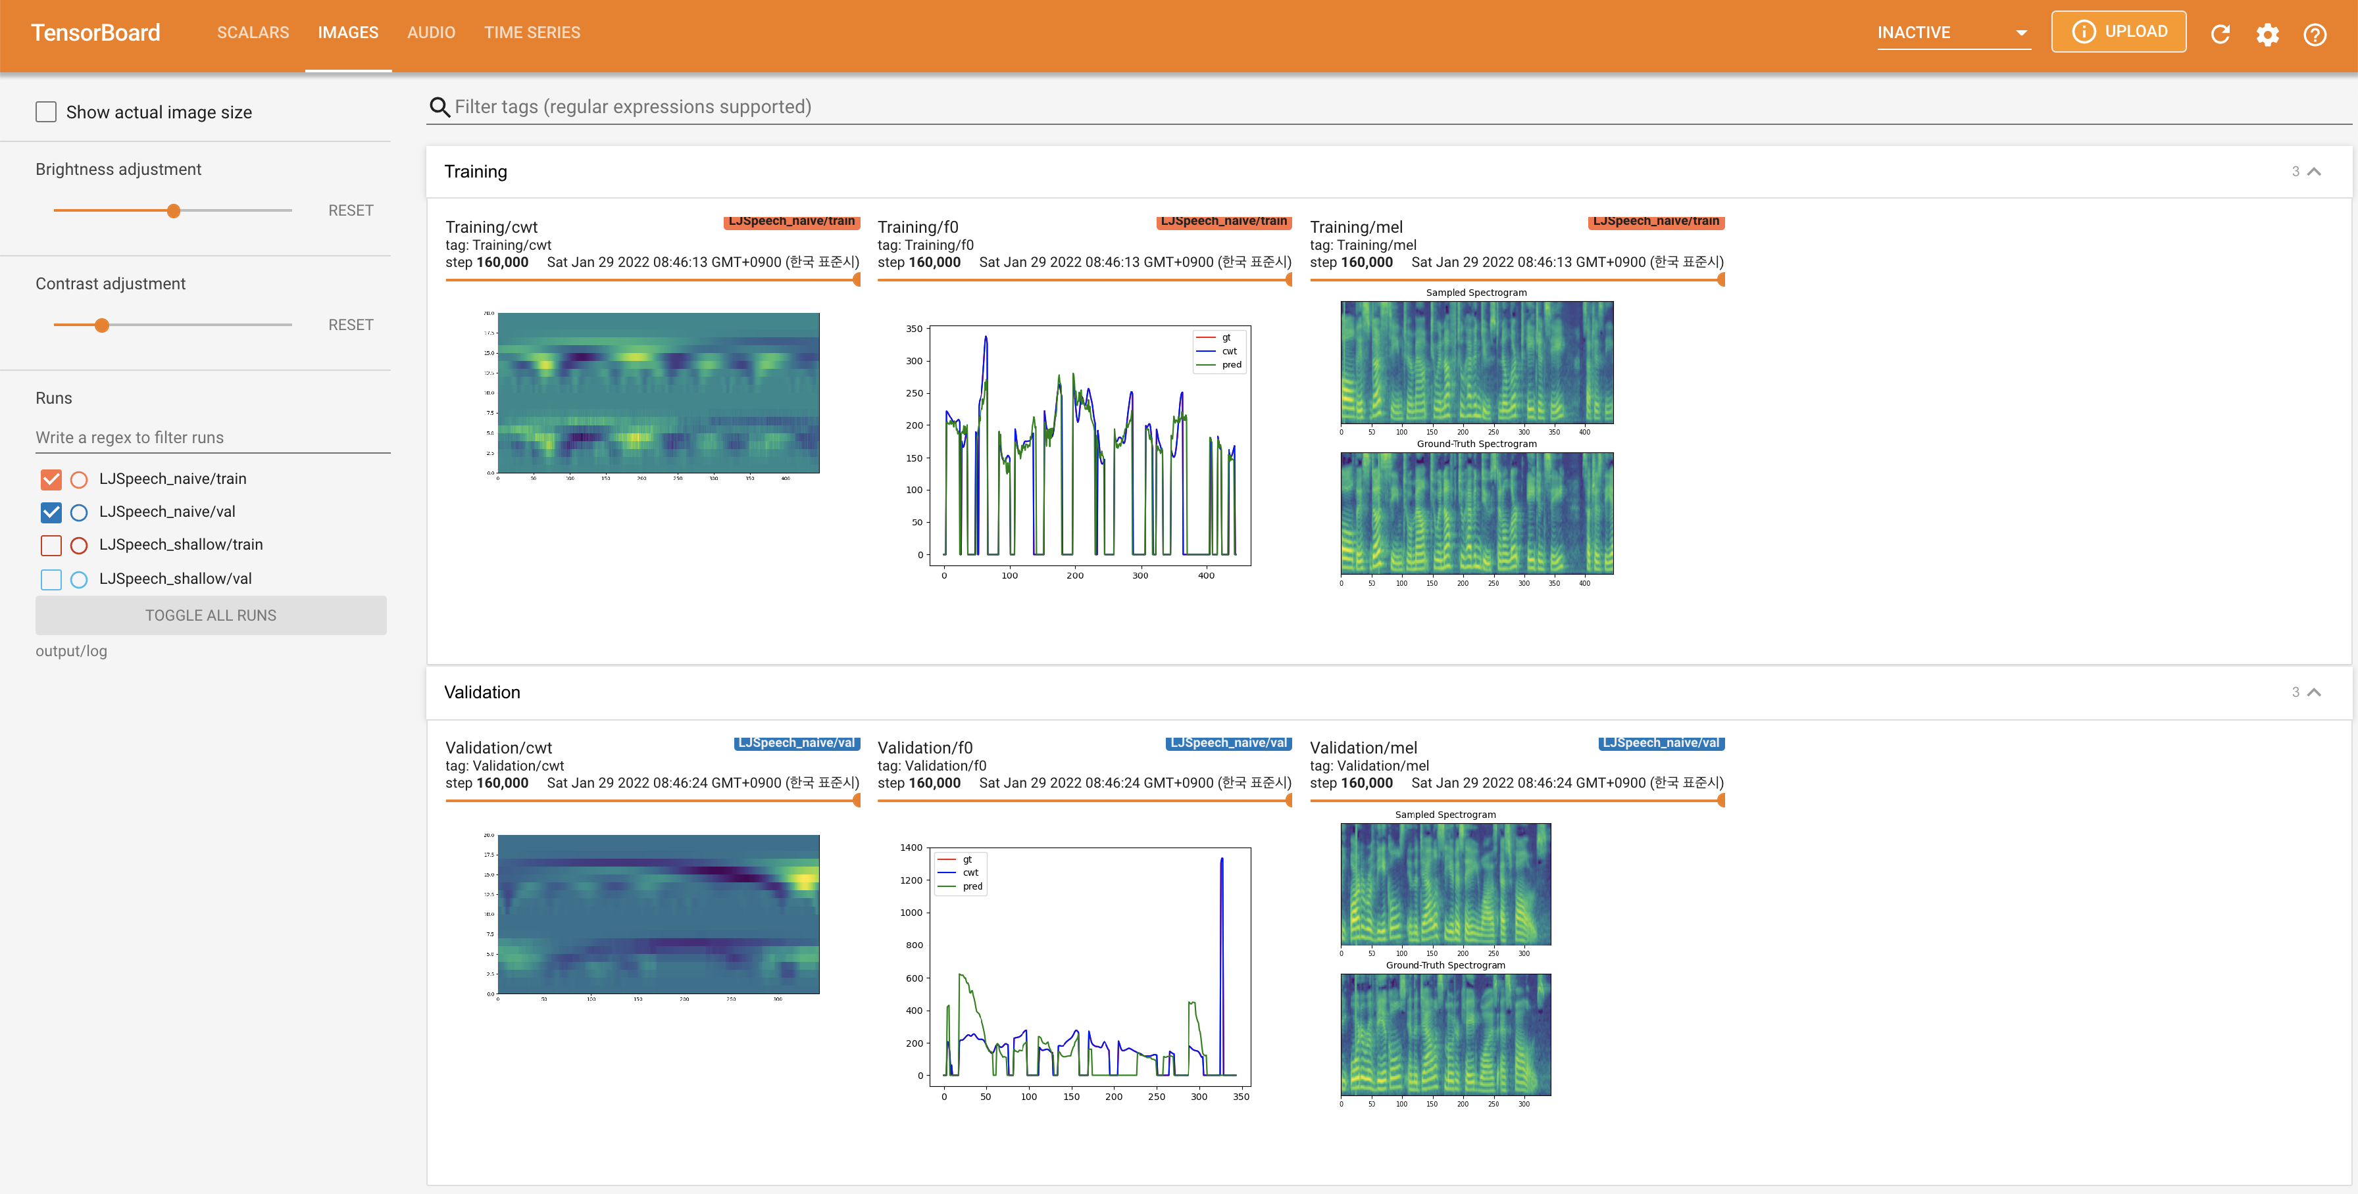Click the TensorBoard logo text

[x=95, y=33]
